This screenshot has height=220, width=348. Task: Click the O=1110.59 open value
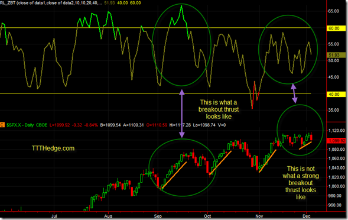click(157, 125)
